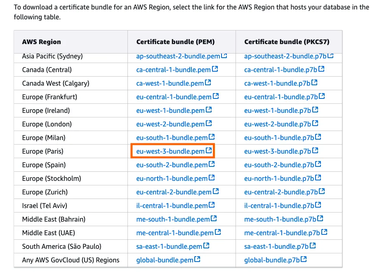The image size is (377, 276).
Task: Open me-central-1-bundle.pem link
Action: tap(179, 233)
